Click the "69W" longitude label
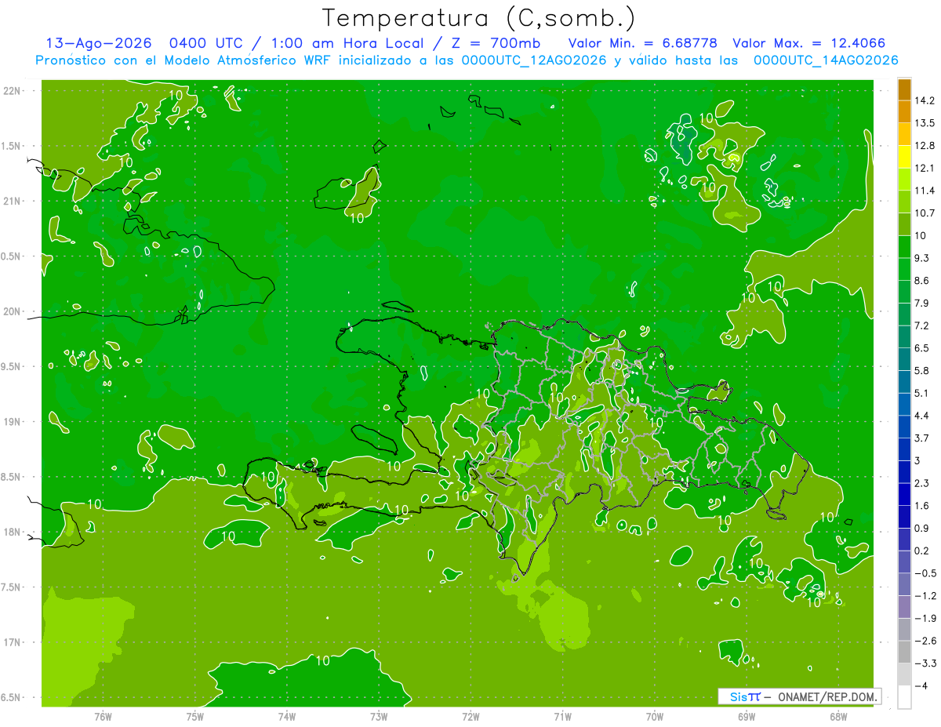The width and height of the screenshot is (941, 727). pos(747,716)
